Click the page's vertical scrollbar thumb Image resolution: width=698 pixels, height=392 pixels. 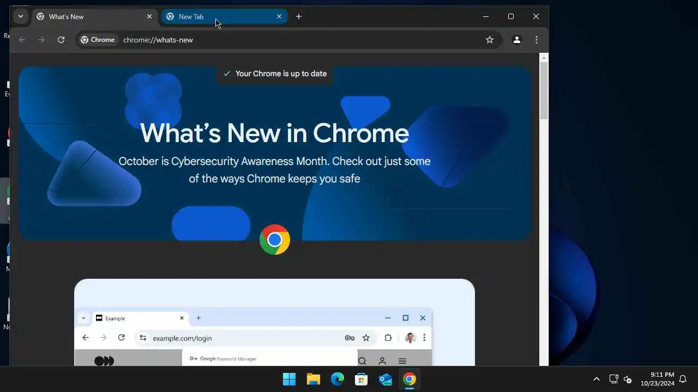(544, 91)
